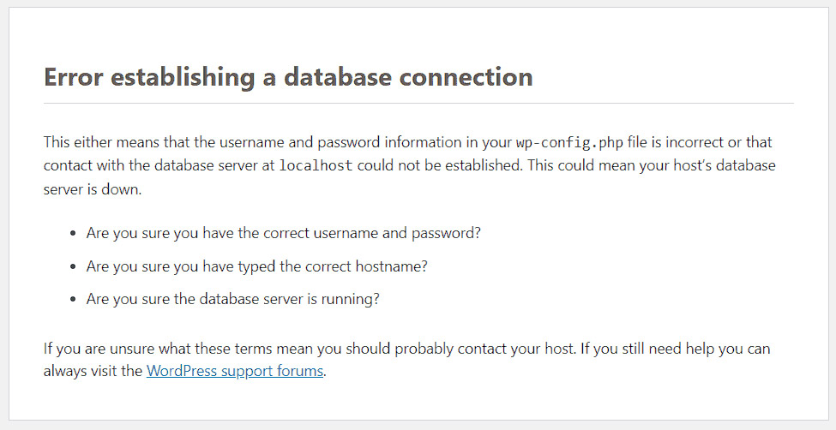Click the 'Error establishing a database connection' heading
Image resolution: width=836 pixels, height=430 pixels.
[x=288, y=77]
